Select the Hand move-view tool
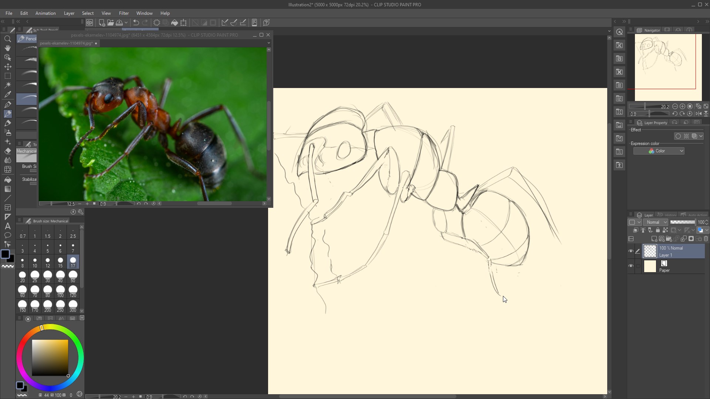 pos(7,48)
